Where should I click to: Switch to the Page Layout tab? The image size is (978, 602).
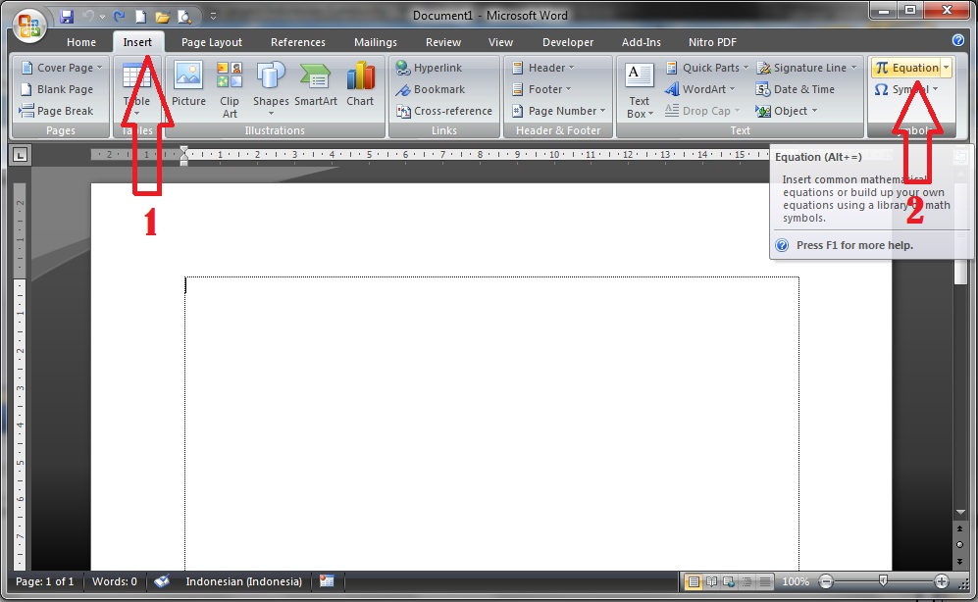[x=212, y=42]
